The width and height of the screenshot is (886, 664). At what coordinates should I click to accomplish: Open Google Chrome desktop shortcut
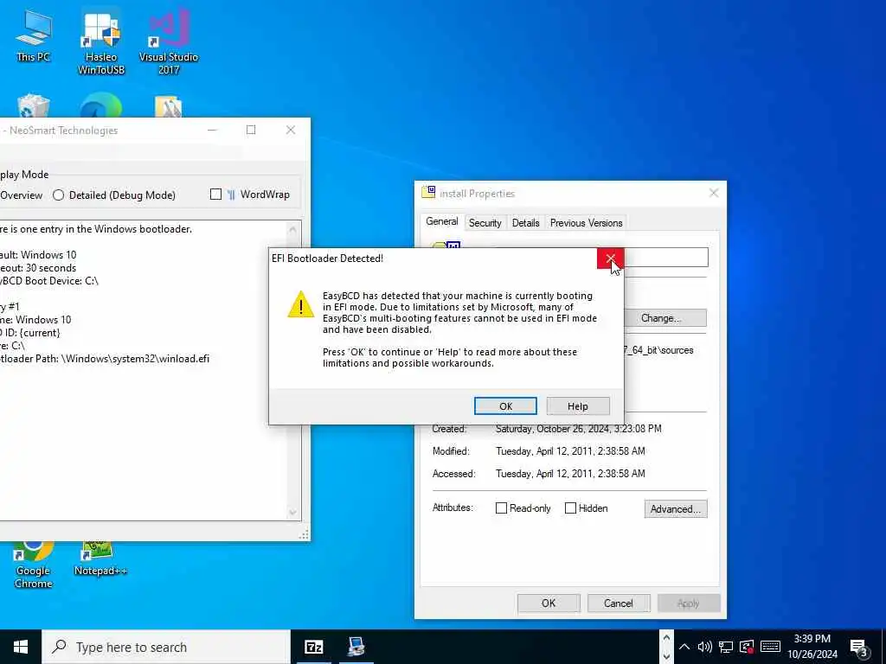tap(34, 565)
